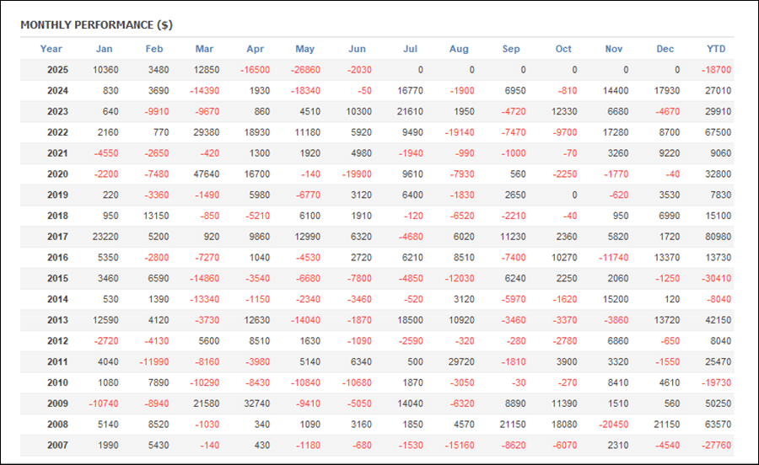Screen dimensions: 759x465
Task: Select the 2010 year row label
Action: (x=57, y=382)
